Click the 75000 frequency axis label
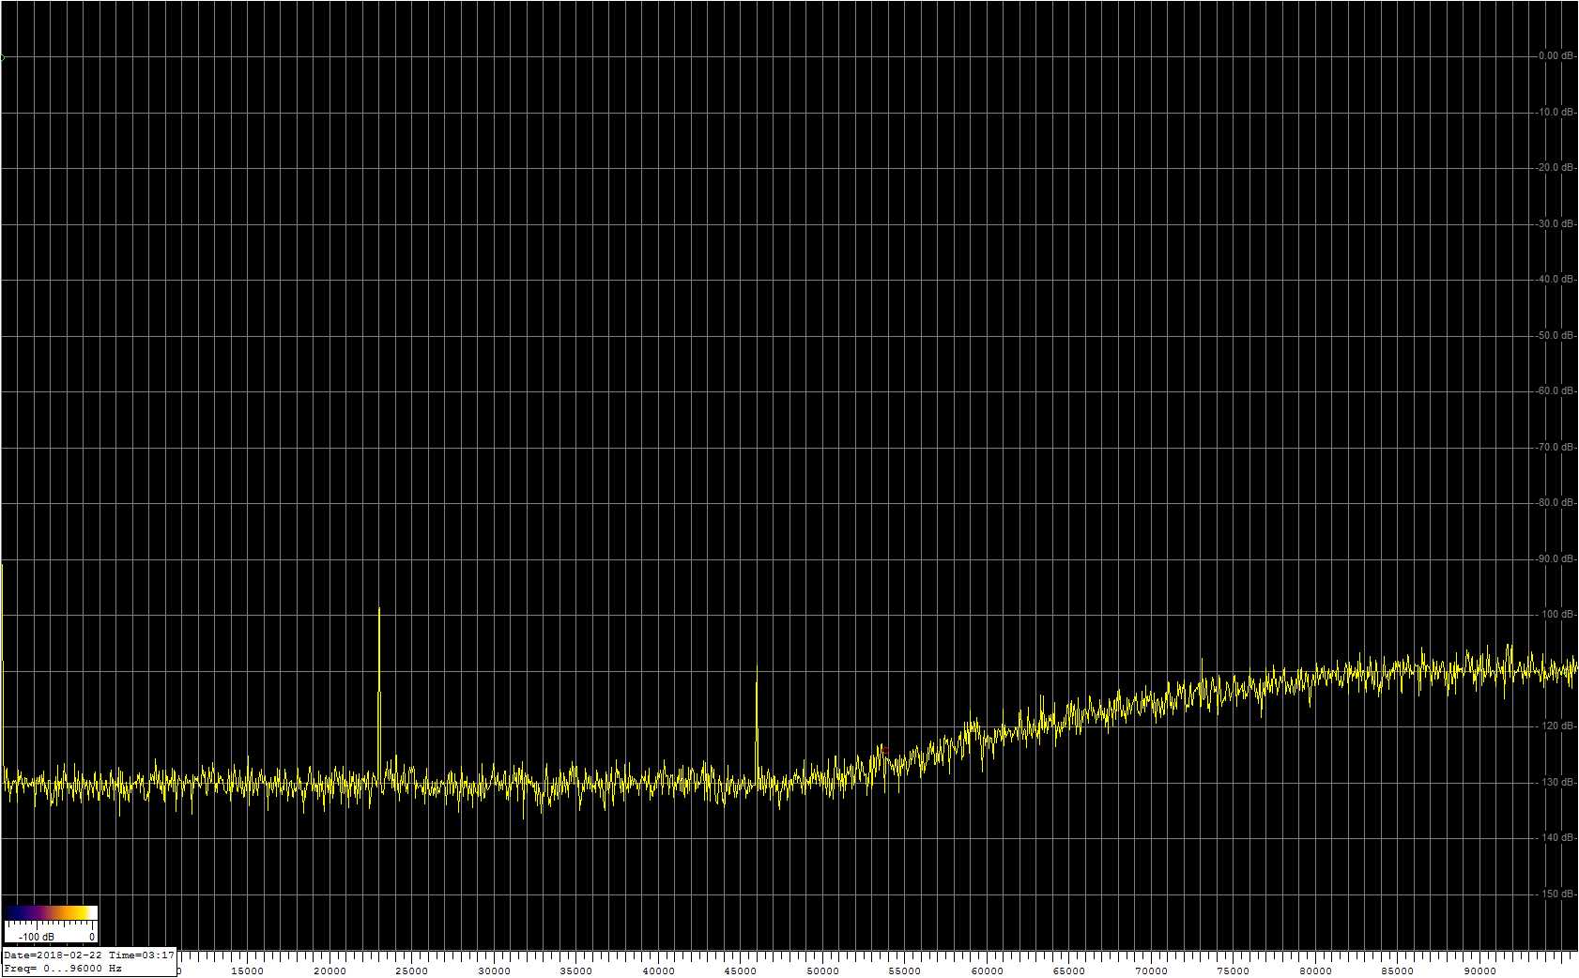 tap(1234, 971)
